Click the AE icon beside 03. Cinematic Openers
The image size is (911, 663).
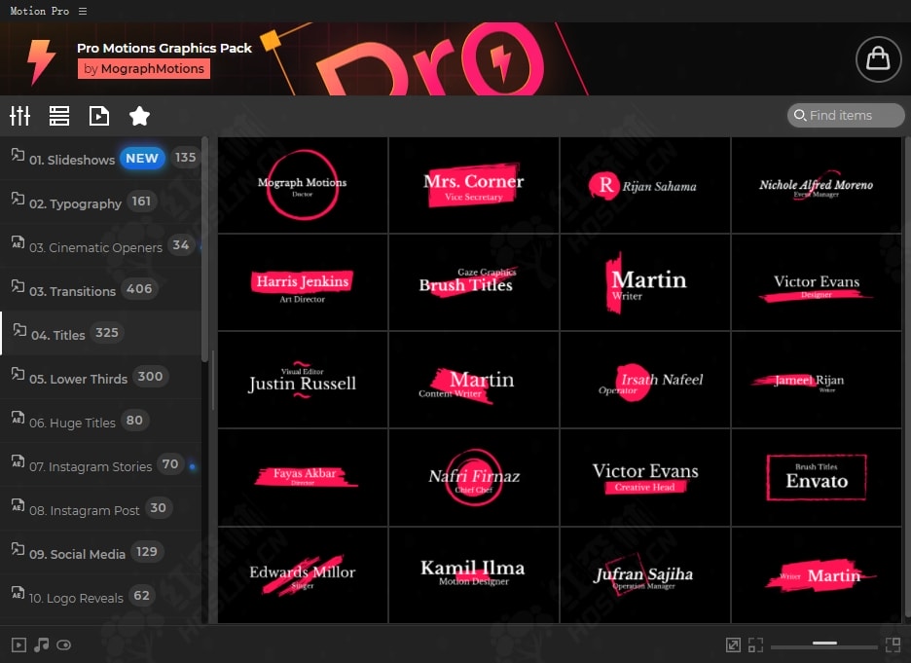tap(18, 242)
